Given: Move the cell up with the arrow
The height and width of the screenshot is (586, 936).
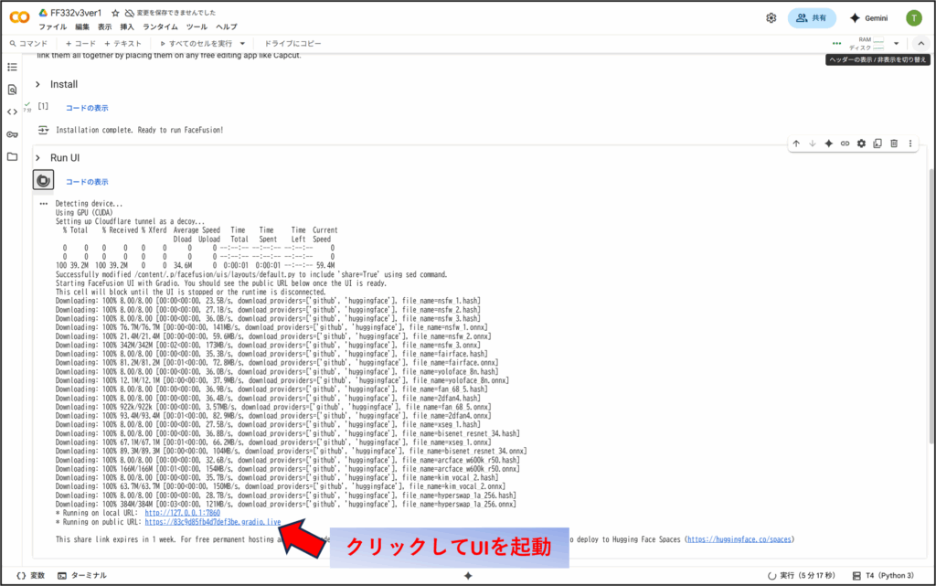Looking at the screenshot, I should (796, 144).
